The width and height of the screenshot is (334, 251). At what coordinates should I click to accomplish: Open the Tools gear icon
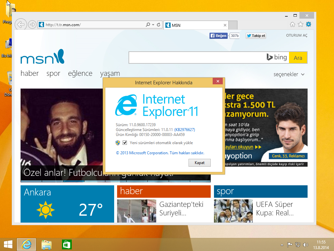(309, 25)
